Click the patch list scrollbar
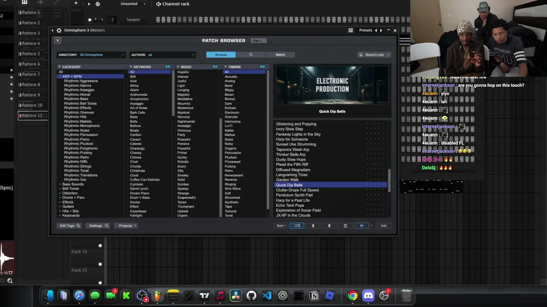The image size is (547, 307). 389,180
